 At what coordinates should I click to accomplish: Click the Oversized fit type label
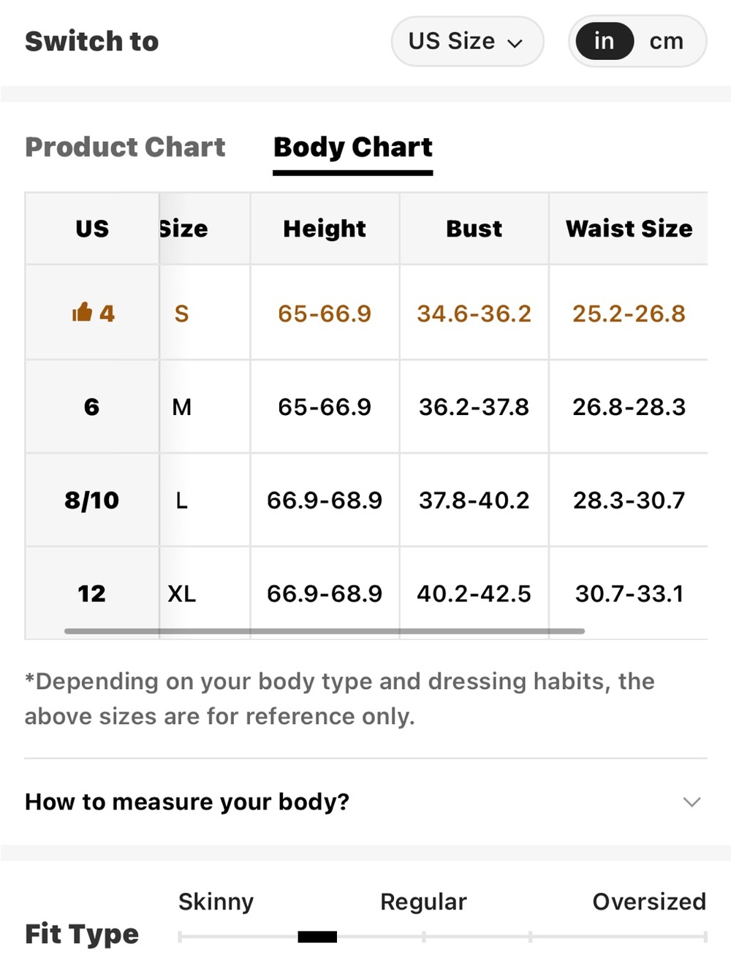point(649,902)
